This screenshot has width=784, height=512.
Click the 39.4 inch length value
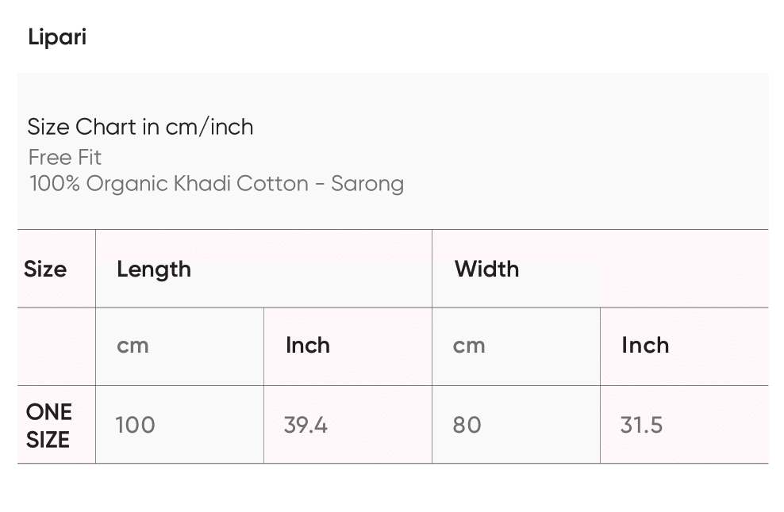coord(306,425)
